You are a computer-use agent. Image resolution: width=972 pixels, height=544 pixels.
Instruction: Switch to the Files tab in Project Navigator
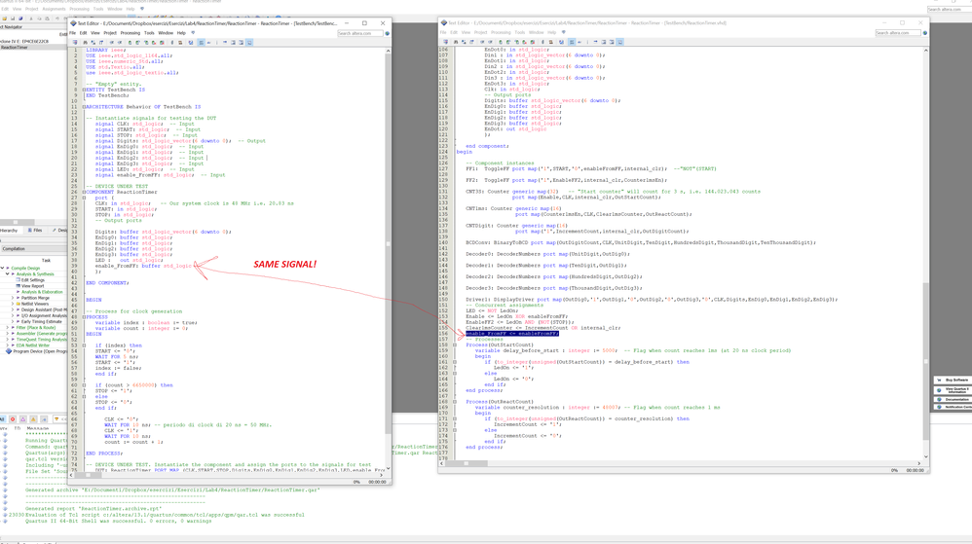click(35, 231)
